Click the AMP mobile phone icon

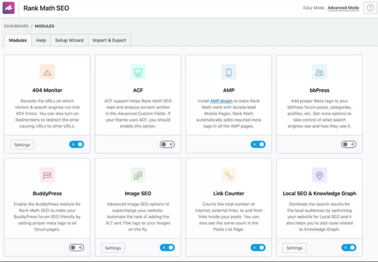point(229,72)
